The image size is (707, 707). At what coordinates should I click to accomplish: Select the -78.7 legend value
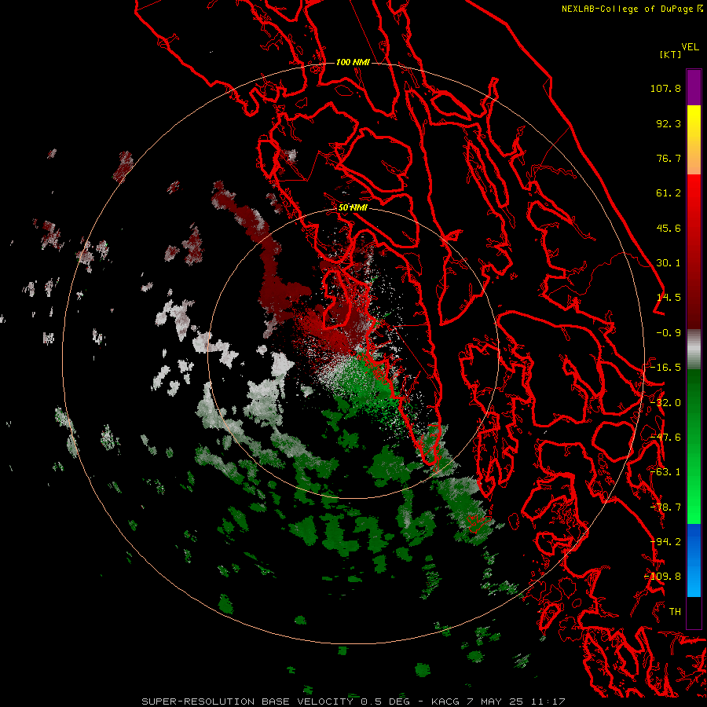pyautogui.click(x=665, y=507)
